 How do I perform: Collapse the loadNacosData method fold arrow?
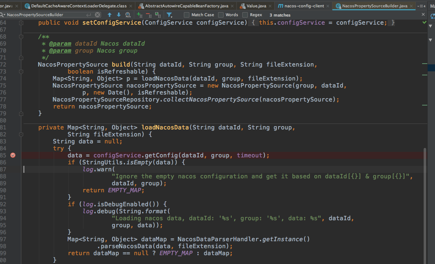21,135
